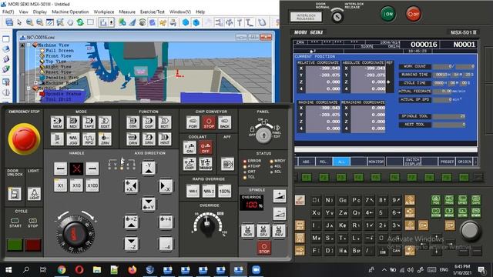Select JOG mode button
Viewport: 493px width, 277px height.
click(73, 138)
